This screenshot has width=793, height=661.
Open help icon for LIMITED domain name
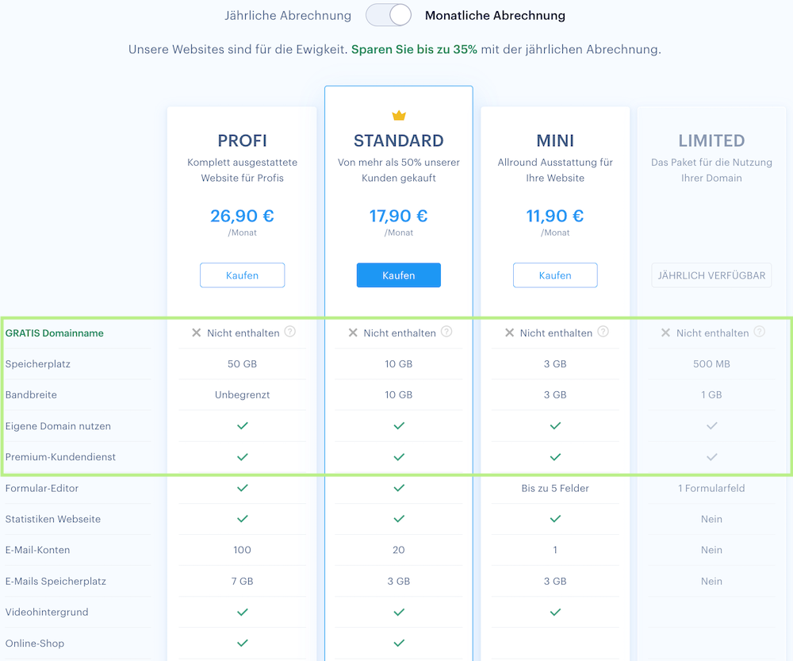[760, 332]
